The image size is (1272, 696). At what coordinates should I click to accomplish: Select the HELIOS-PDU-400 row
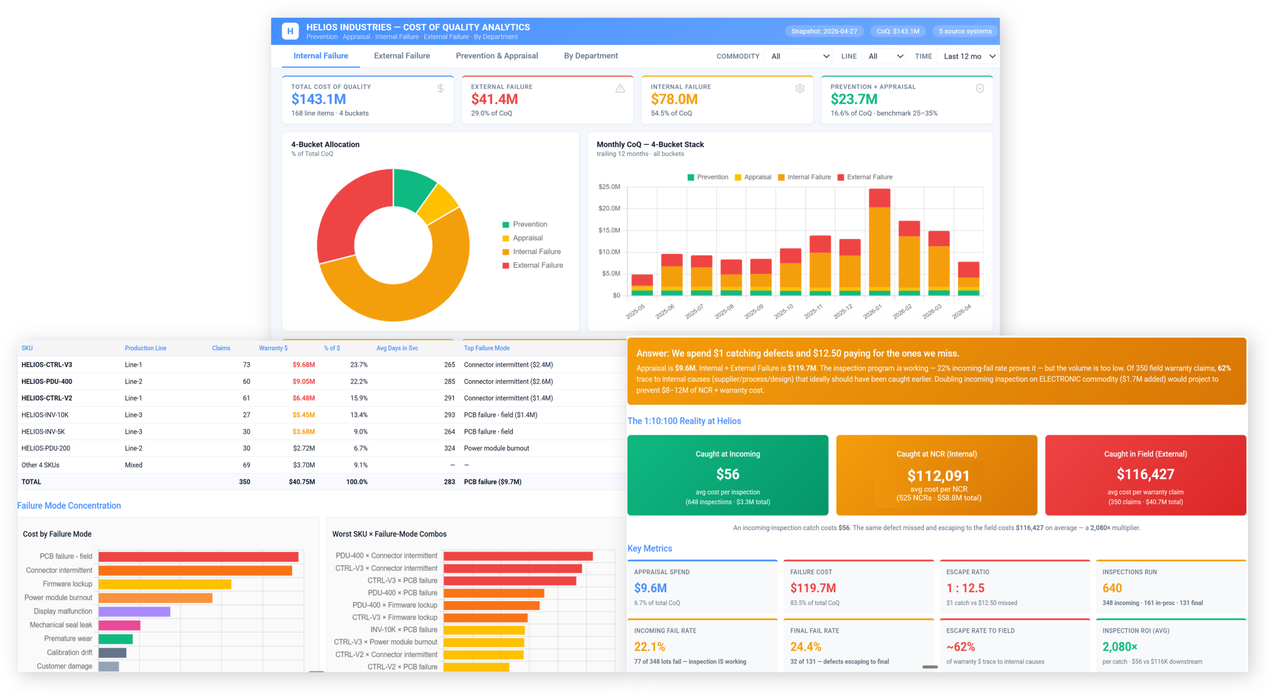[322, 381]
